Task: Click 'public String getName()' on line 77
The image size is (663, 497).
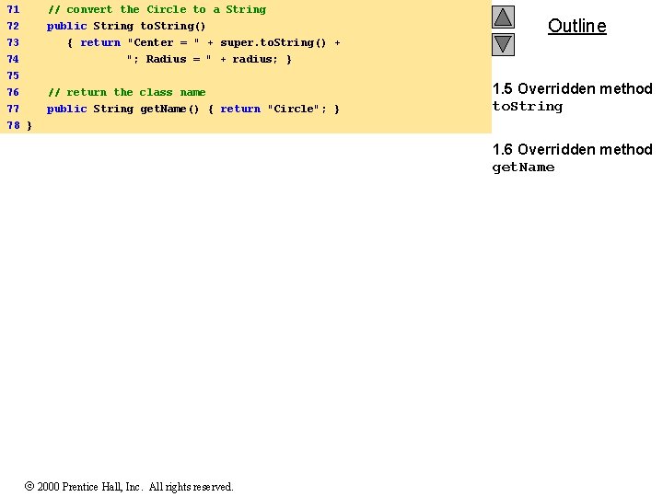Action: [122, 109]
